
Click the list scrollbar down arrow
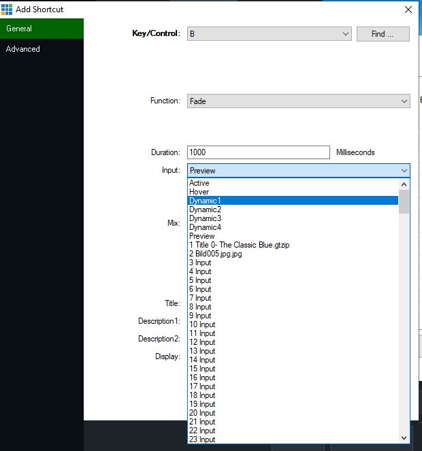pos(404,438)
